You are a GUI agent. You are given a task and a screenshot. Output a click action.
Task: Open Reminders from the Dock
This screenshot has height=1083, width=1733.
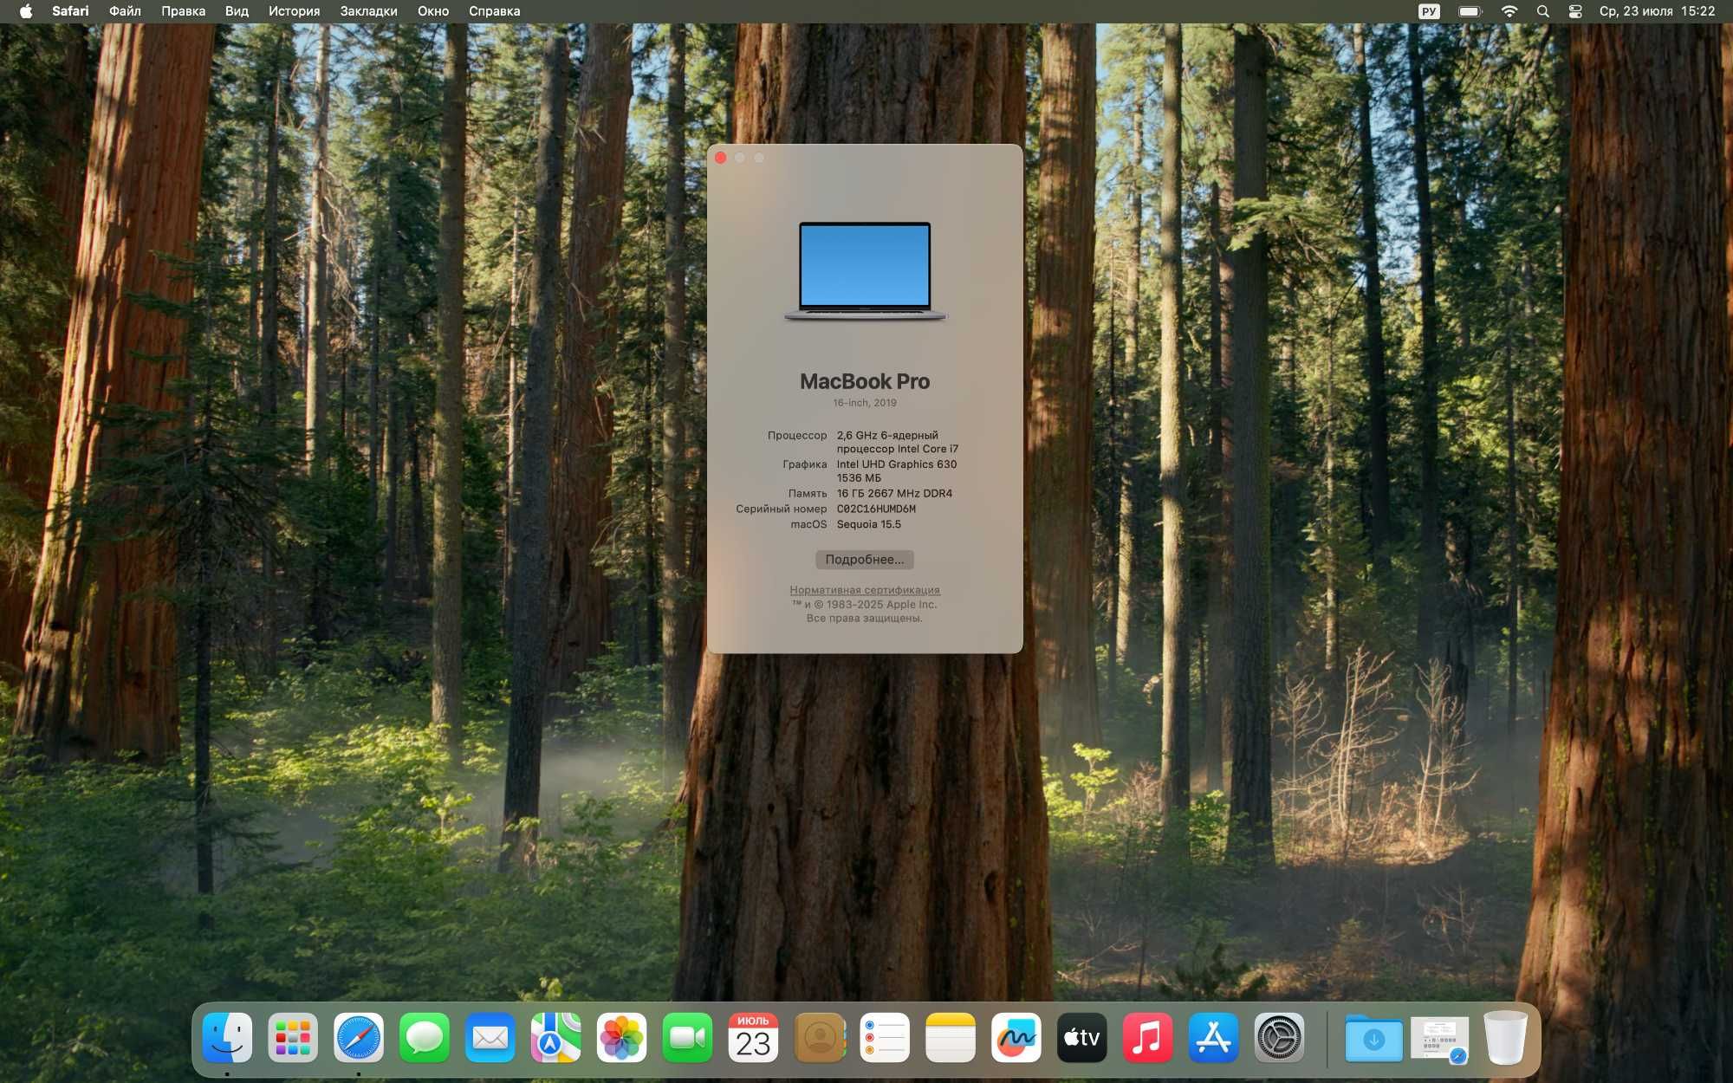tap(886, 1037)
